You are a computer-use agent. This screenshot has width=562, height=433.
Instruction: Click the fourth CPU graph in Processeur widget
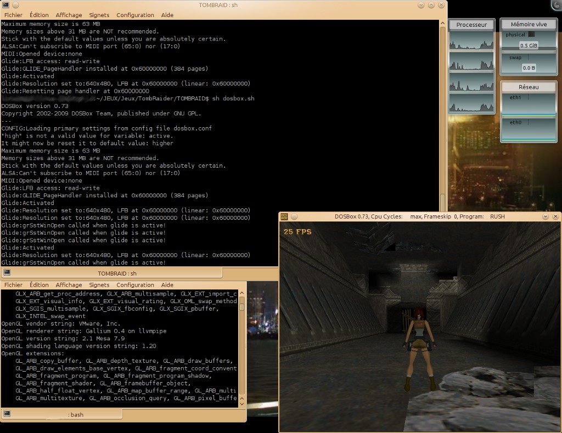click(x=471, y=102)
